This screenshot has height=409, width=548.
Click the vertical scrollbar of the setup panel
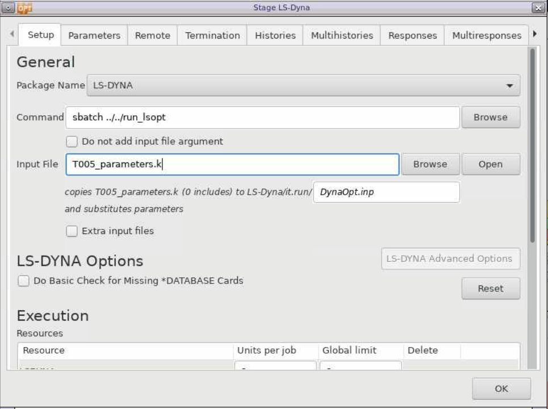532,145
